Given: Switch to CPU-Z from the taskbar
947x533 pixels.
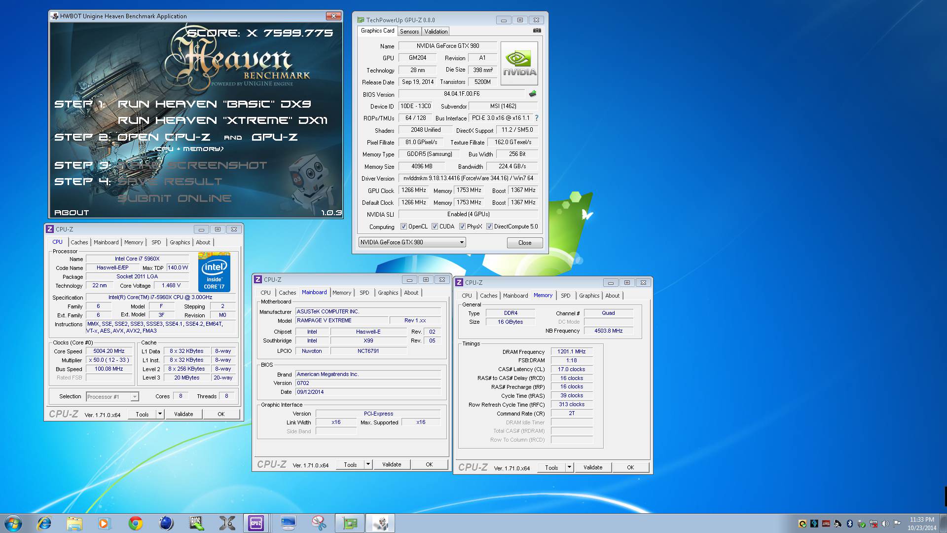Looking at the screenshot, I should coord(256,523).
